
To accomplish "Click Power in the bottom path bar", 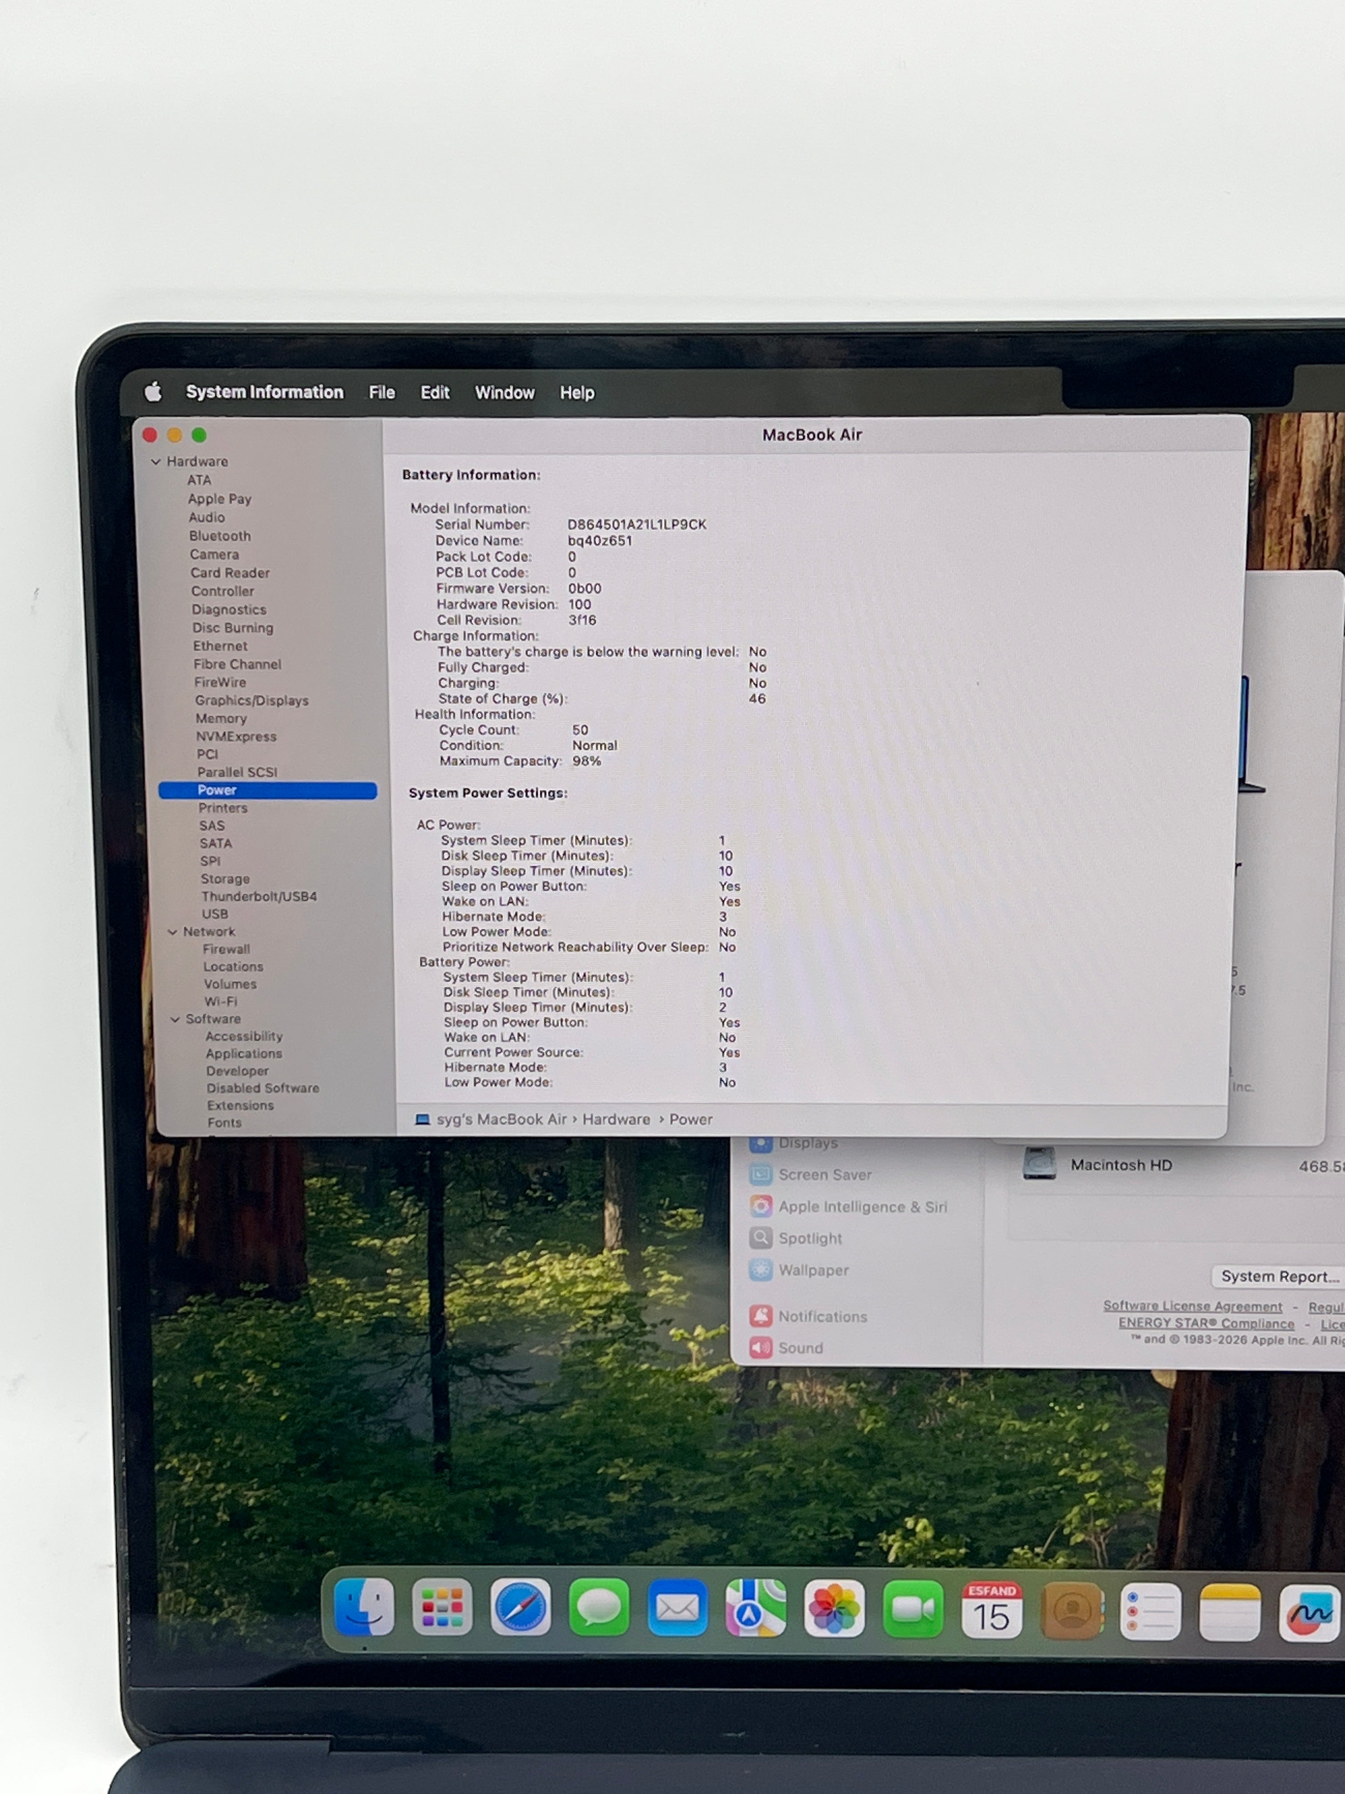I will point(691,1119).
